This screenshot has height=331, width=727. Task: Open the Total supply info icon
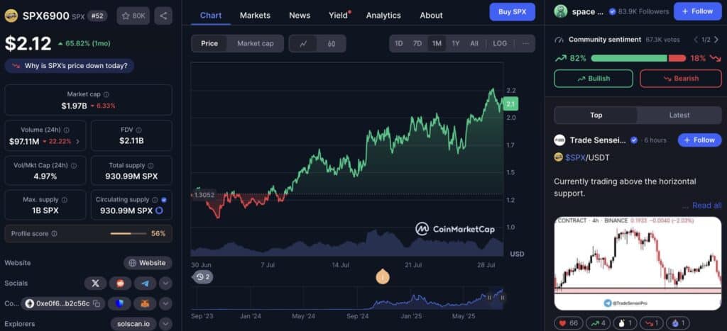point(151,165)
